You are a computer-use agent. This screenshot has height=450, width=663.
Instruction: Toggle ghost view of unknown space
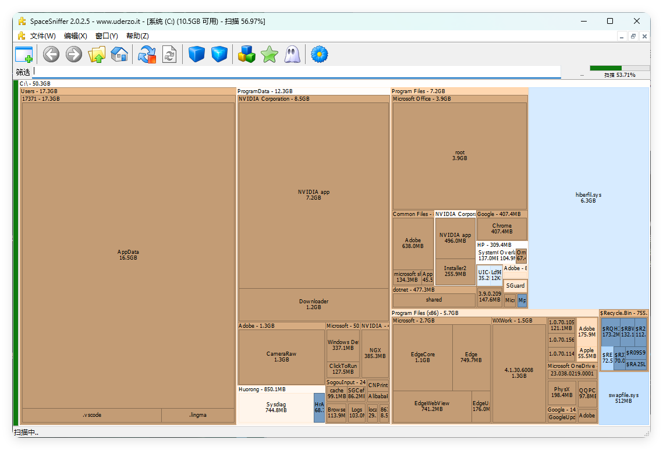coord(292,54)
